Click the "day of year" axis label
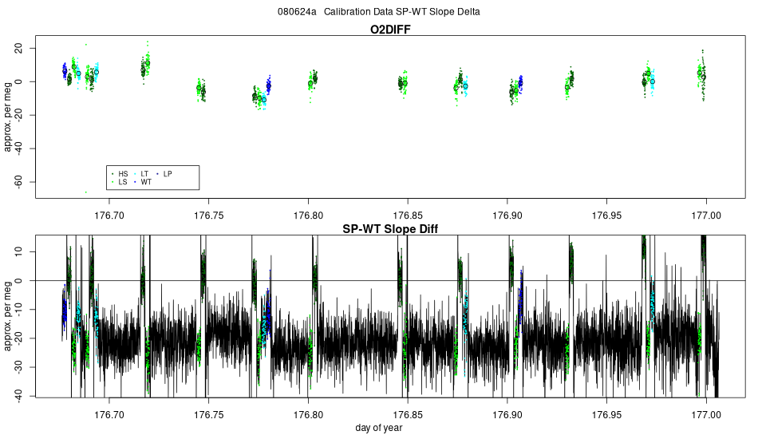Viewport: 758px width, 439px height. tap(378, 428)
